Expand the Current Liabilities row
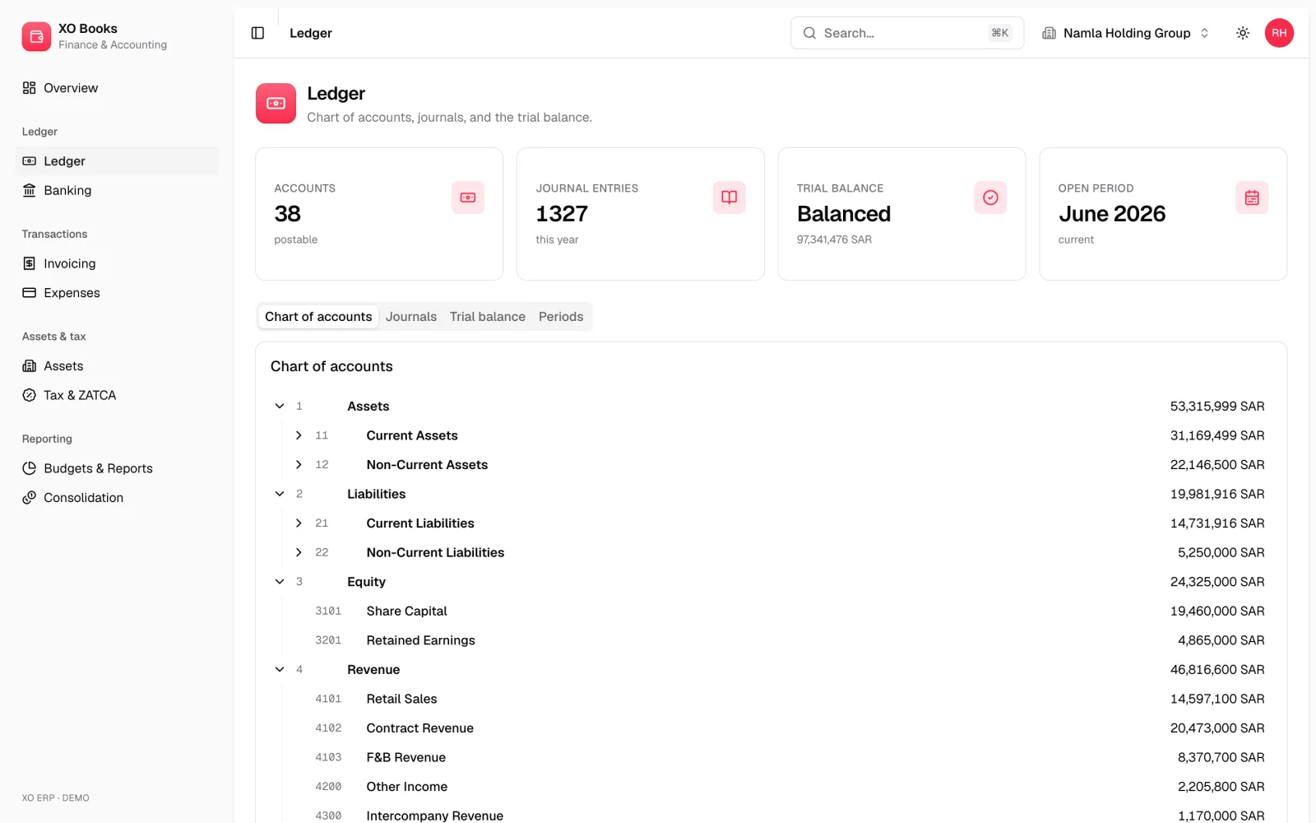The height and width of the screenshot is (823, 1316). coord(299,523)
